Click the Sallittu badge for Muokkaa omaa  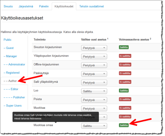pos(124,125)
